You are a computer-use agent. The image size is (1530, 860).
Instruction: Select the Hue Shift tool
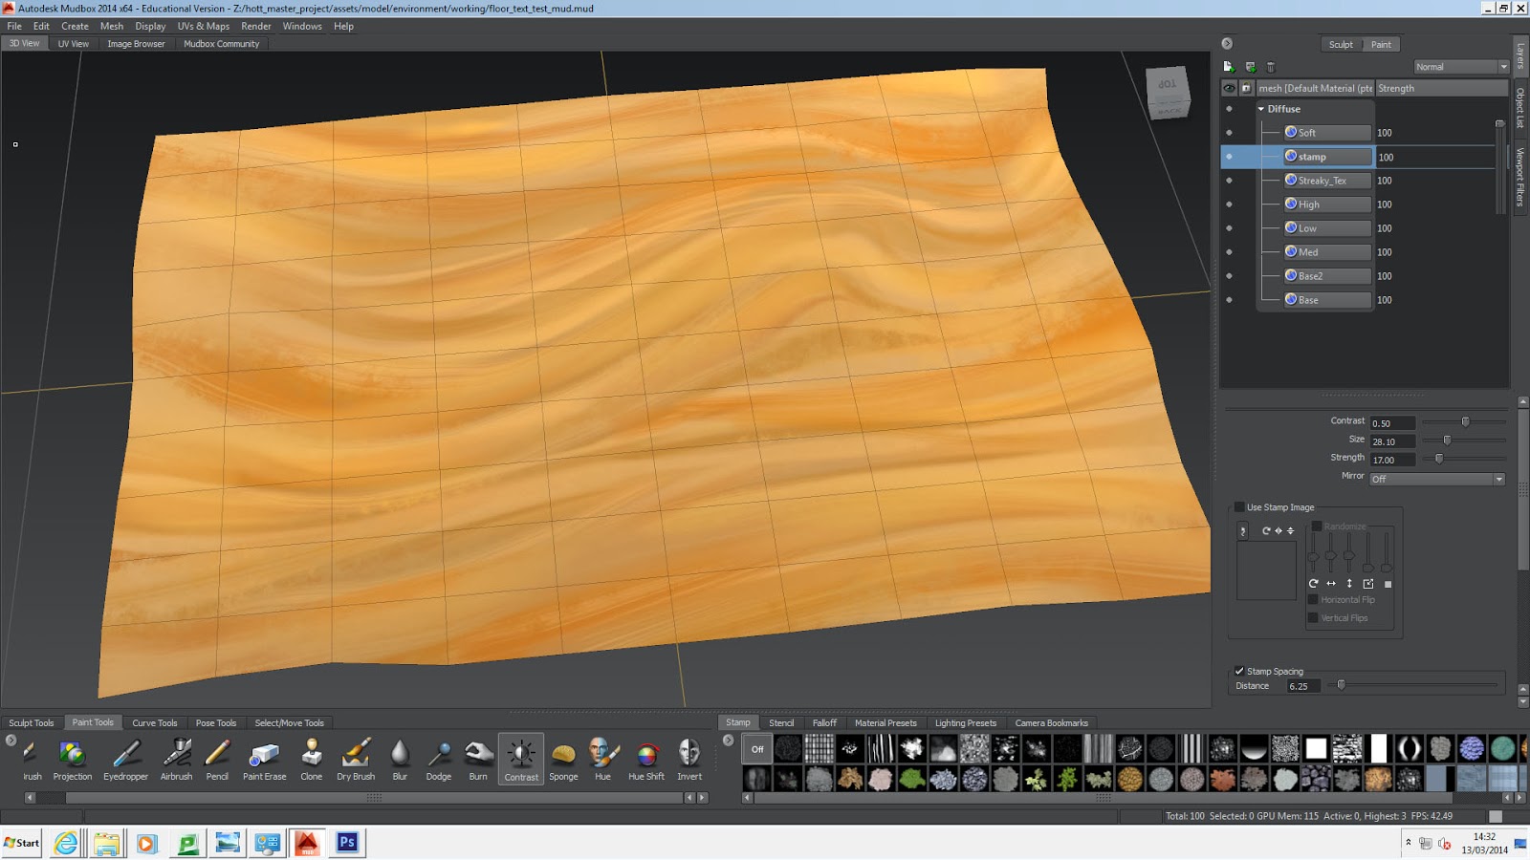tap(646, 760)
